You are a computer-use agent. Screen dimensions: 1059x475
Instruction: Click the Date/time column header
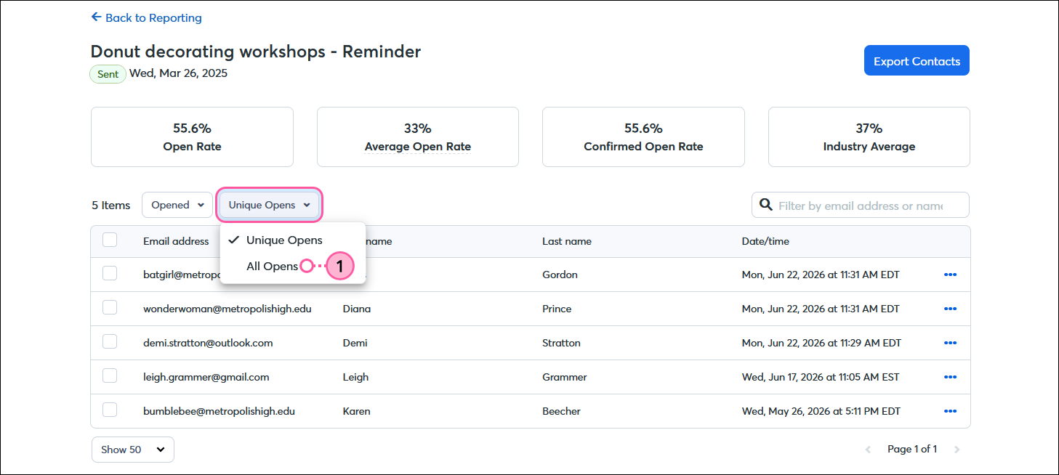(765, 241)
